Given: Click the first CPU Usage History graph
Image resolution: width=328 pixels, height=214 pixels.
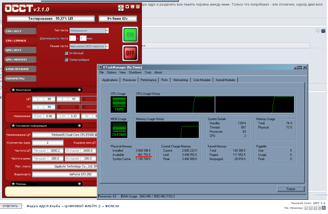Looking at the screenshot, I should pos(175,104).
